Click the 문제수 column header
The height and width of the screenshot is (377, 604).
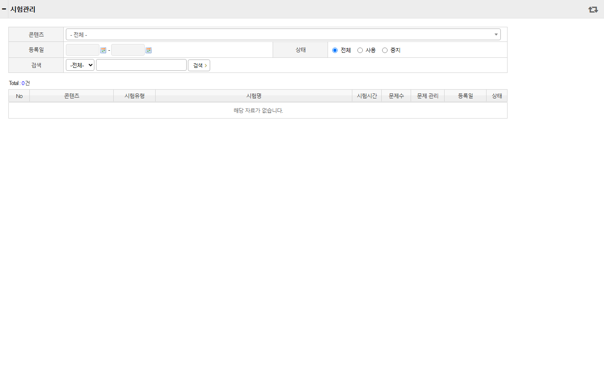point(396,96)
